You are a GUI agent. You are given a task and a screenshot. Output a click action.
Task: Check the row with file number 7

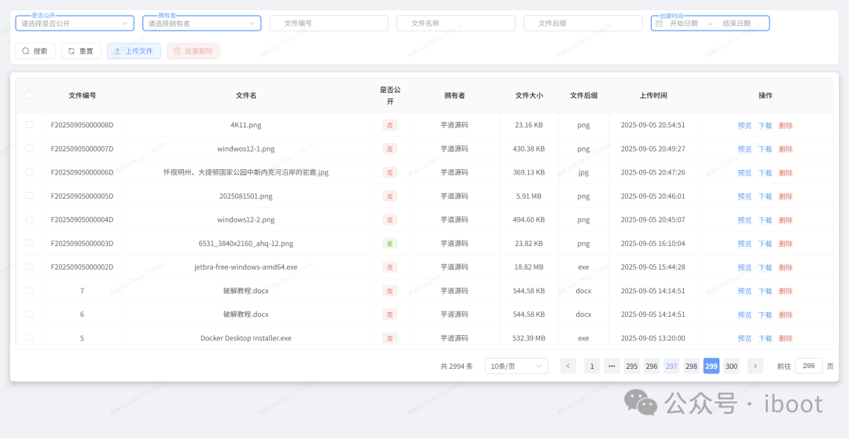[x=29, y=290]
